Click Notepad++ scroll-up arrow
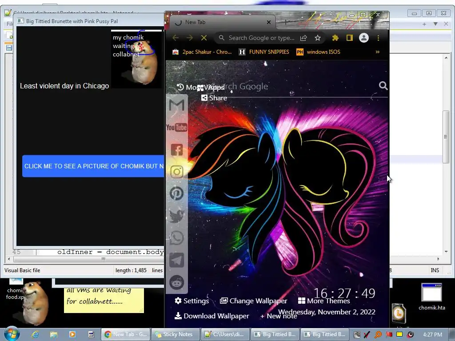The height and width of the screenshot is (341, 455). pyautogui.click(x=446, y=58)
